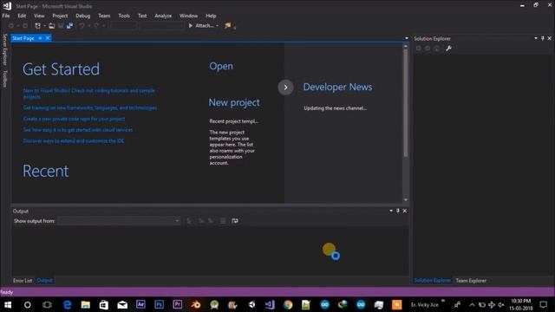This screenshot has width=555, height=312.
Task: Open the Toolbox side tab
Action: 5,79
